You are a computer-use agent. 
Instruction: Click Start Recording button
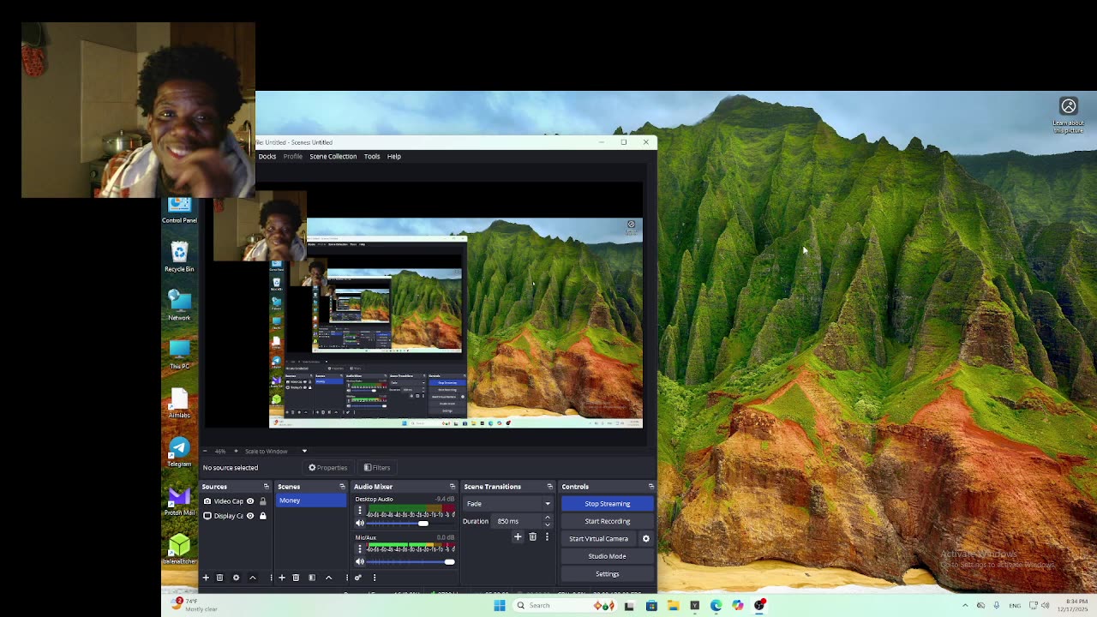(608, 521)
